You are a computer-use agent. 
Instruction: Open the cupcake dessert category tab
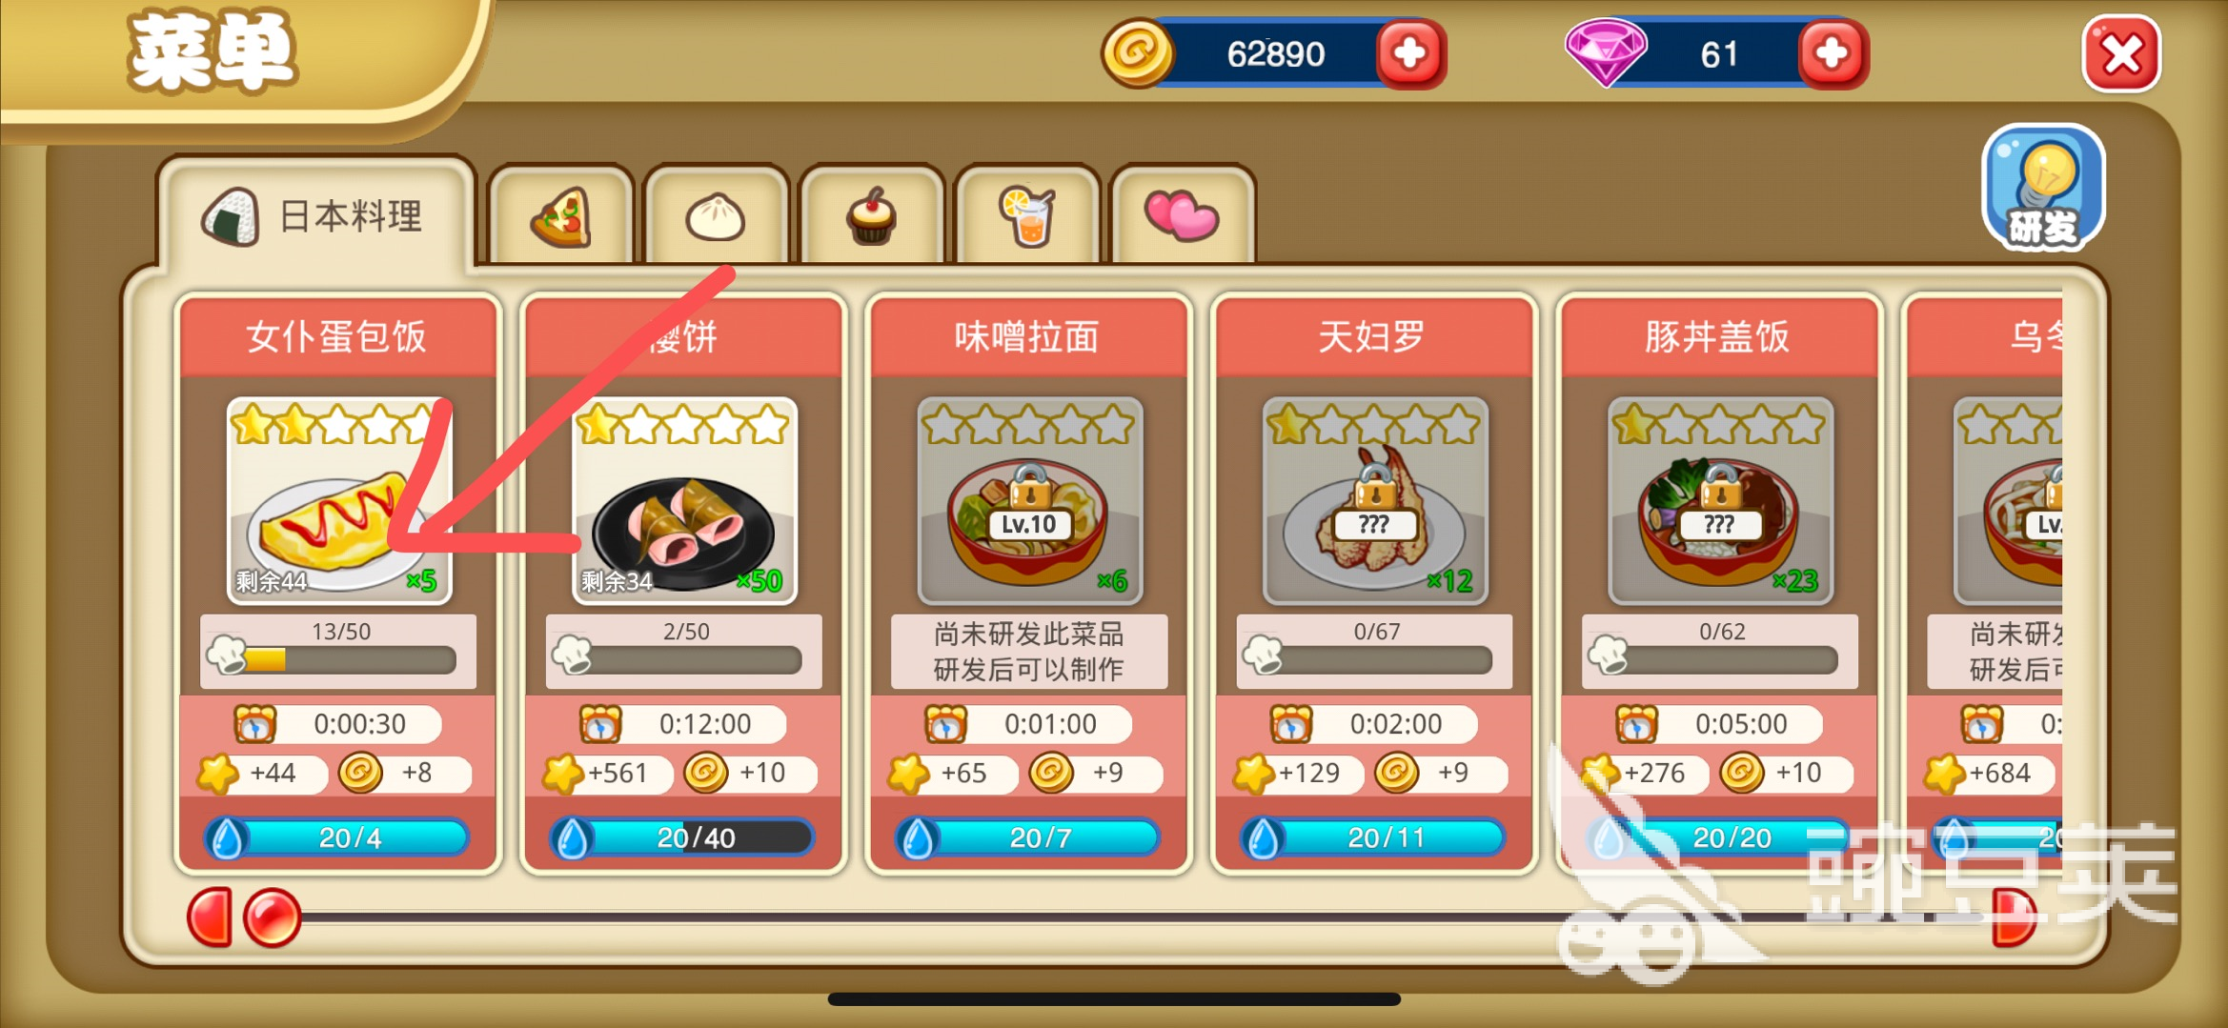click(x=871, y=217)
